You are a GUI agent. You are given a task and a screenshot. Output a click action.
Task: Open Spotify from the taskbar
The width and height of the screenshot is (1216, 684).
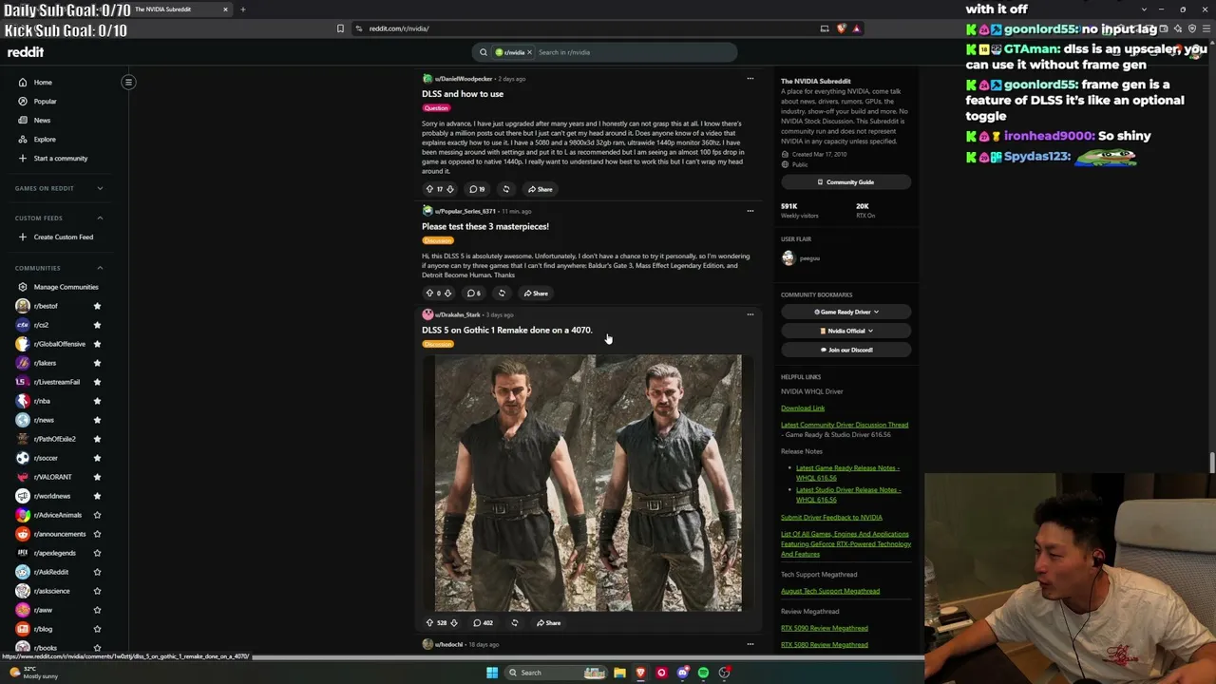pyautogui.click(x=703, y=673)
